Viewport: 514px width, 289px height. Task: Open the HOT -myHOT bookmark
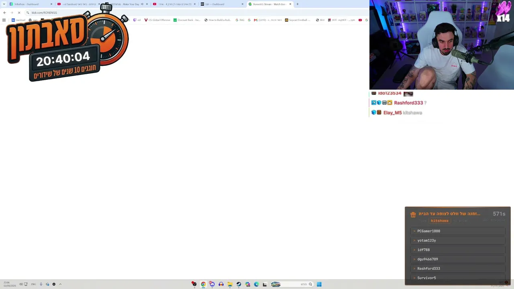[x=341, y=20]
